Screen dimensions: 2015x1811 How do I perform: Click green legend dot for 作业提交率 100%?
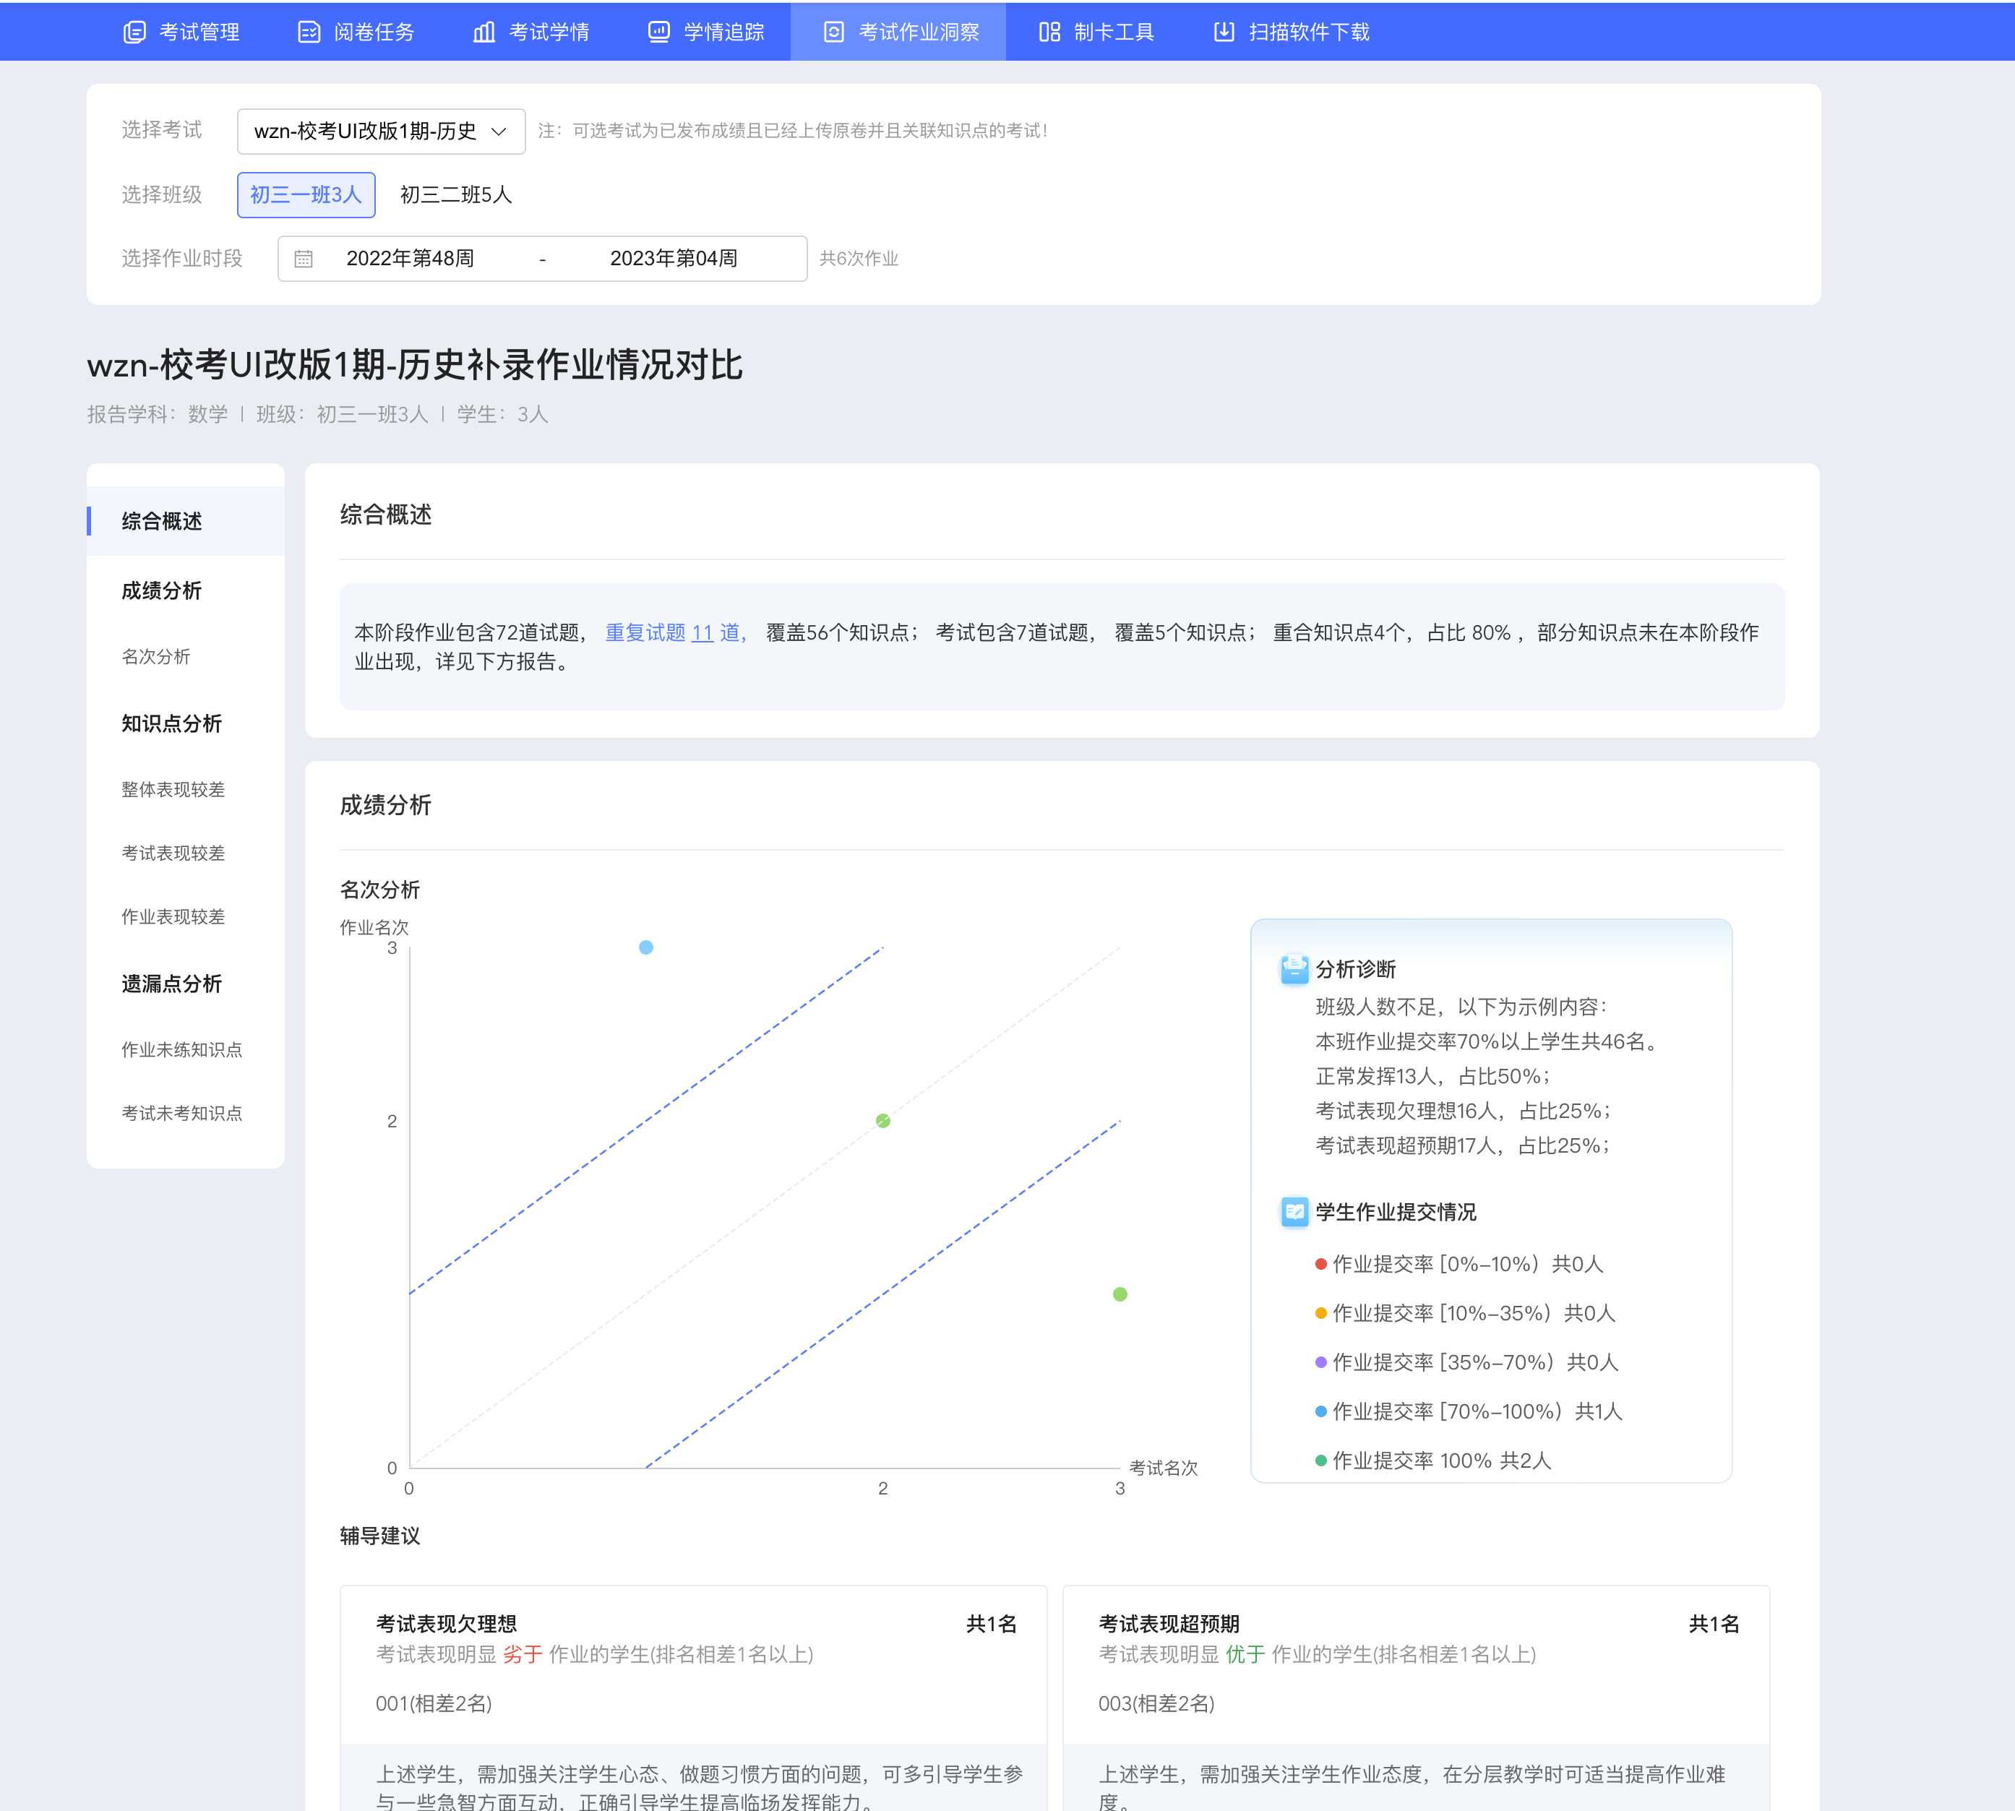1320,1461
